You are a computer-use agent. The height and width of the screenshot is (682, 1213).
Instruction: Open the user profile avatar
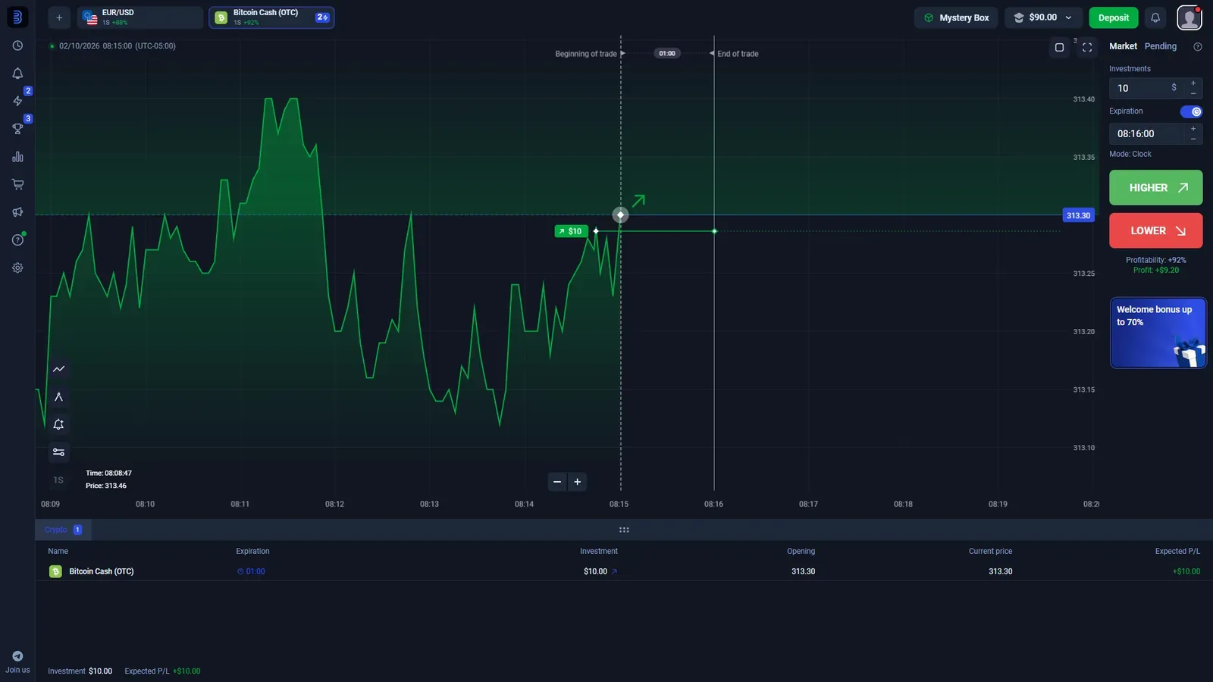(x=1189, y=17)
